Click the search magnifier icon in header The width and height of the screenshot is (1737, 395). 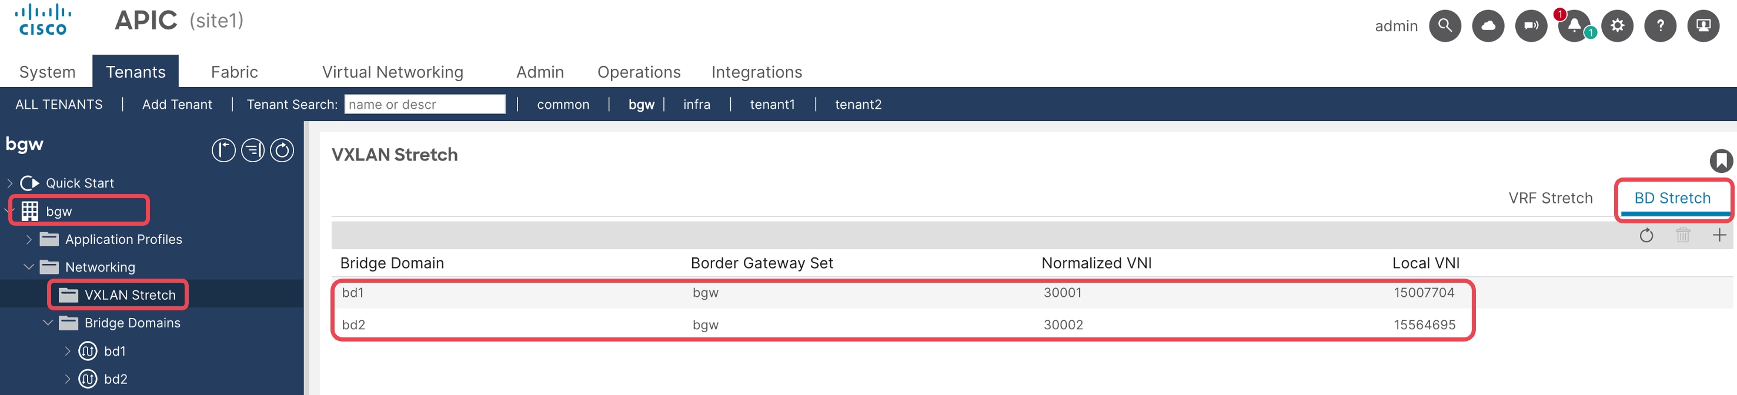click(1444, 26)
